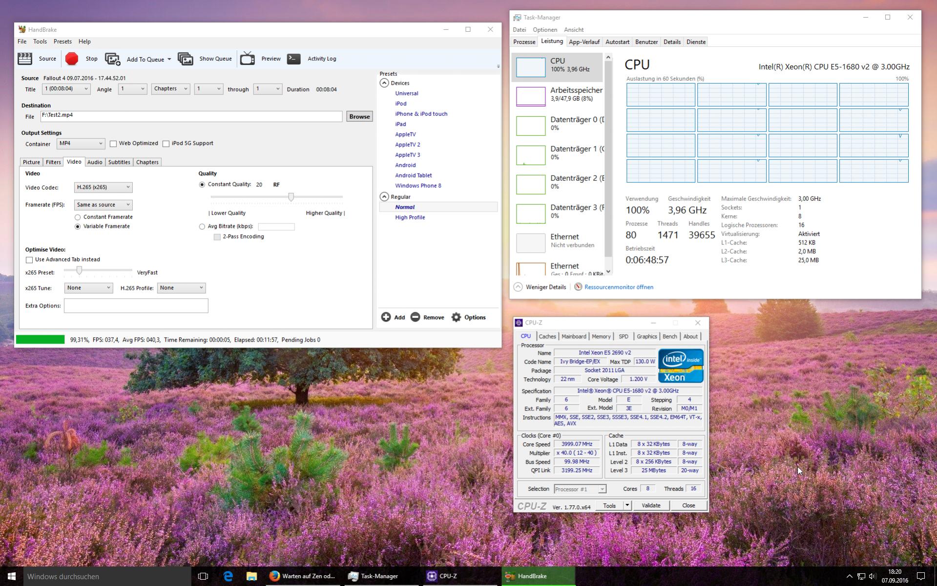Switch to the Picture tab in HandBrake
This screenshot has height=586, width=937.
click(31, 162)
